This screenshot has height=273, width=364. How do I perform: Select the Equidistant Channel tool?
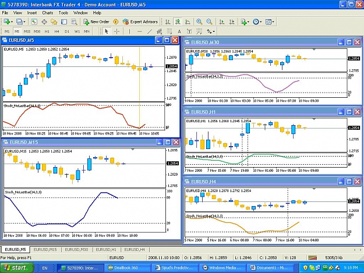(x=159, y=31)
